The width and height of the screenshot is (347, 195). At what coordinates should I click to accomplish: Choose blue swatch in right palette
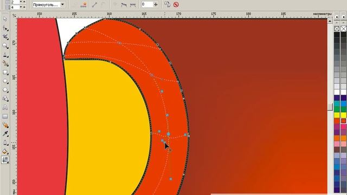tap(343, 103)
